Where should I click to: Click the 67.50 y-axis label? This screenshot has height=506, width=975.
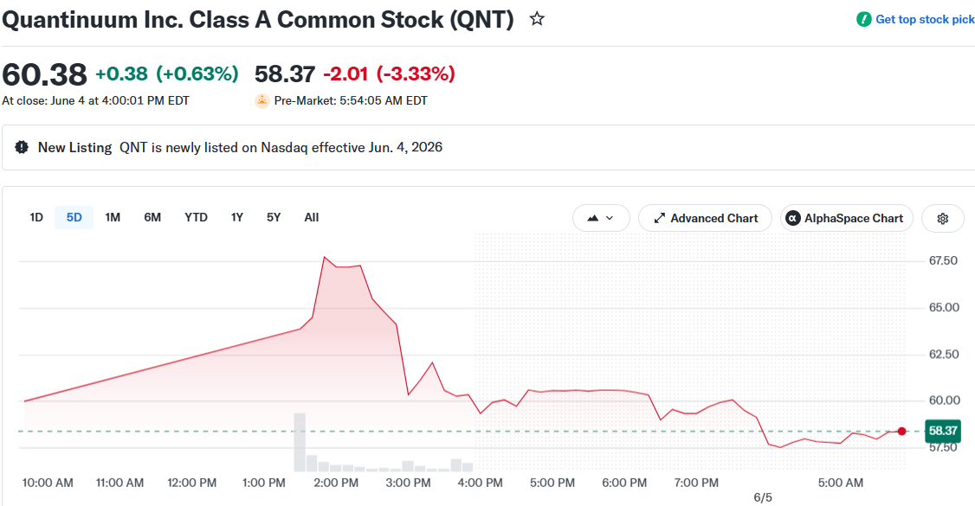(943, 260)
